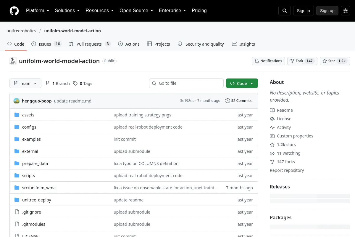This screenshot has width=355, height=237.
Task: View the 1.2k stars link
Action: tap(283, 145)
